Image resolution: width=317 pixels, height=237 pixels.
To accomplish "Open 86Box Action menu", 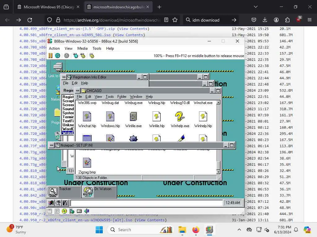I will tap(54, 48).
